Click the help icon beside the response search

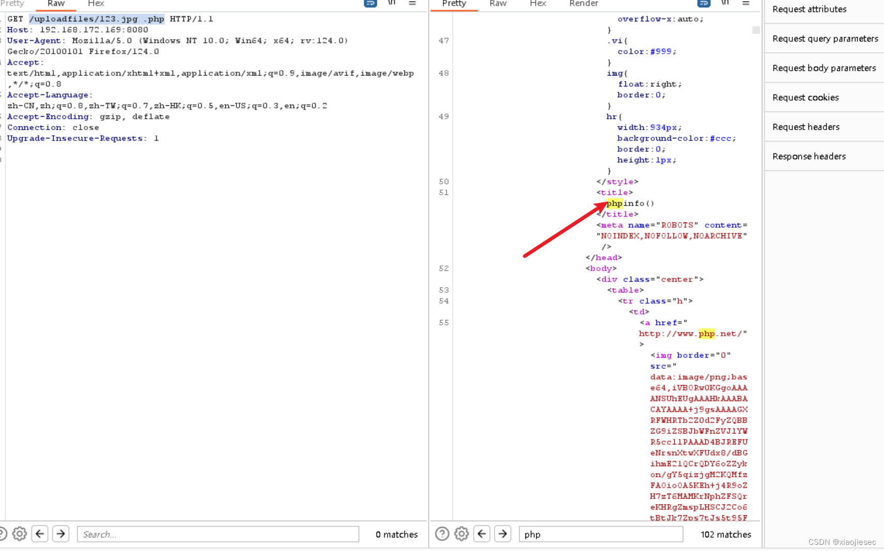443,534
